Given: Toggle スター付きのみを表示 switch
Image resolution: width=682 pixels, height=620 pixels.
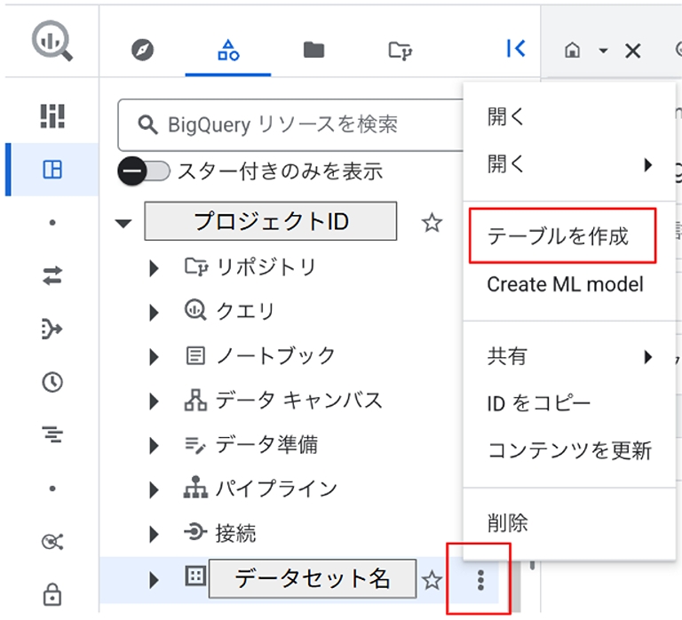Looking at the screenshot, I should click(x=145, y=171).
